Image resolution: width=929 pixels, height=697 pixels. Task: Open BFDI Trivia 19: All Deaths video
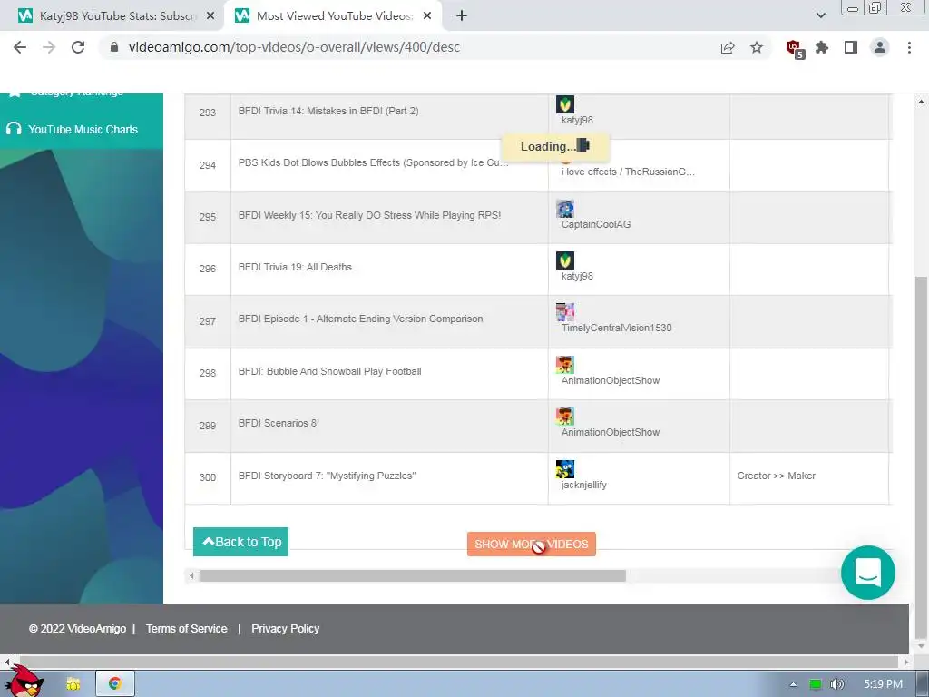(x=295, y=268)
